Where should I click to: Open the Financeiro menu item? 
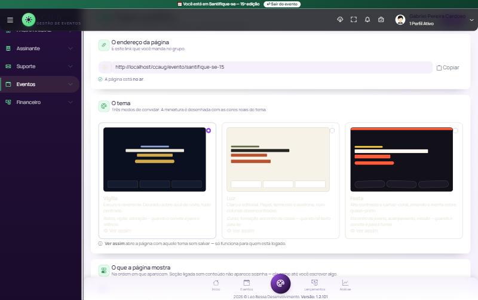click(39, 102)
